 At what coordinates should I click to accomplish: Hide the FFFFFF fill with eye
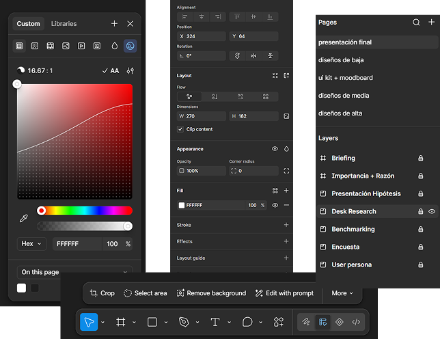coord(275,205)
